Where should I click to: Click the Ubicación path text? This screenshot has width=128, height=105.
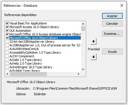click(75, 88)
